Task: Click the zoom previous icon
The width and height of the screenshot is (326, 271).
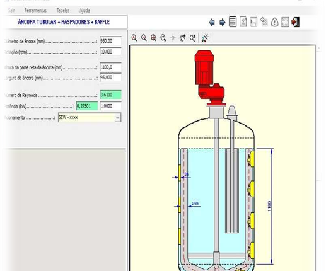Action: coord(182,38)
